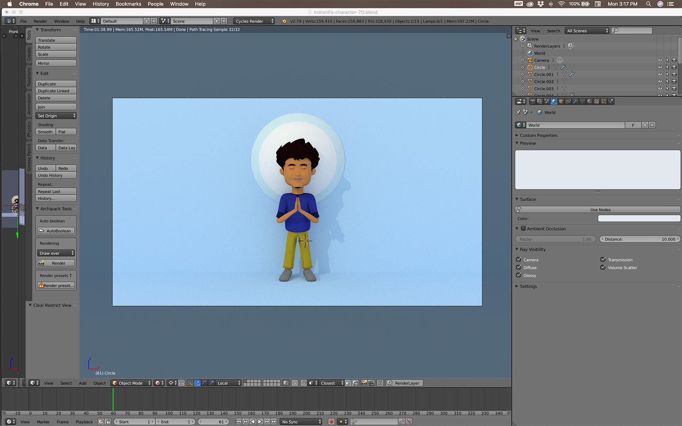This screenshot has width=682, height=426.
Task: Click the Dropbox icon in the macOS menu bar
Action: pyautogui.click(x=540, y=4)
